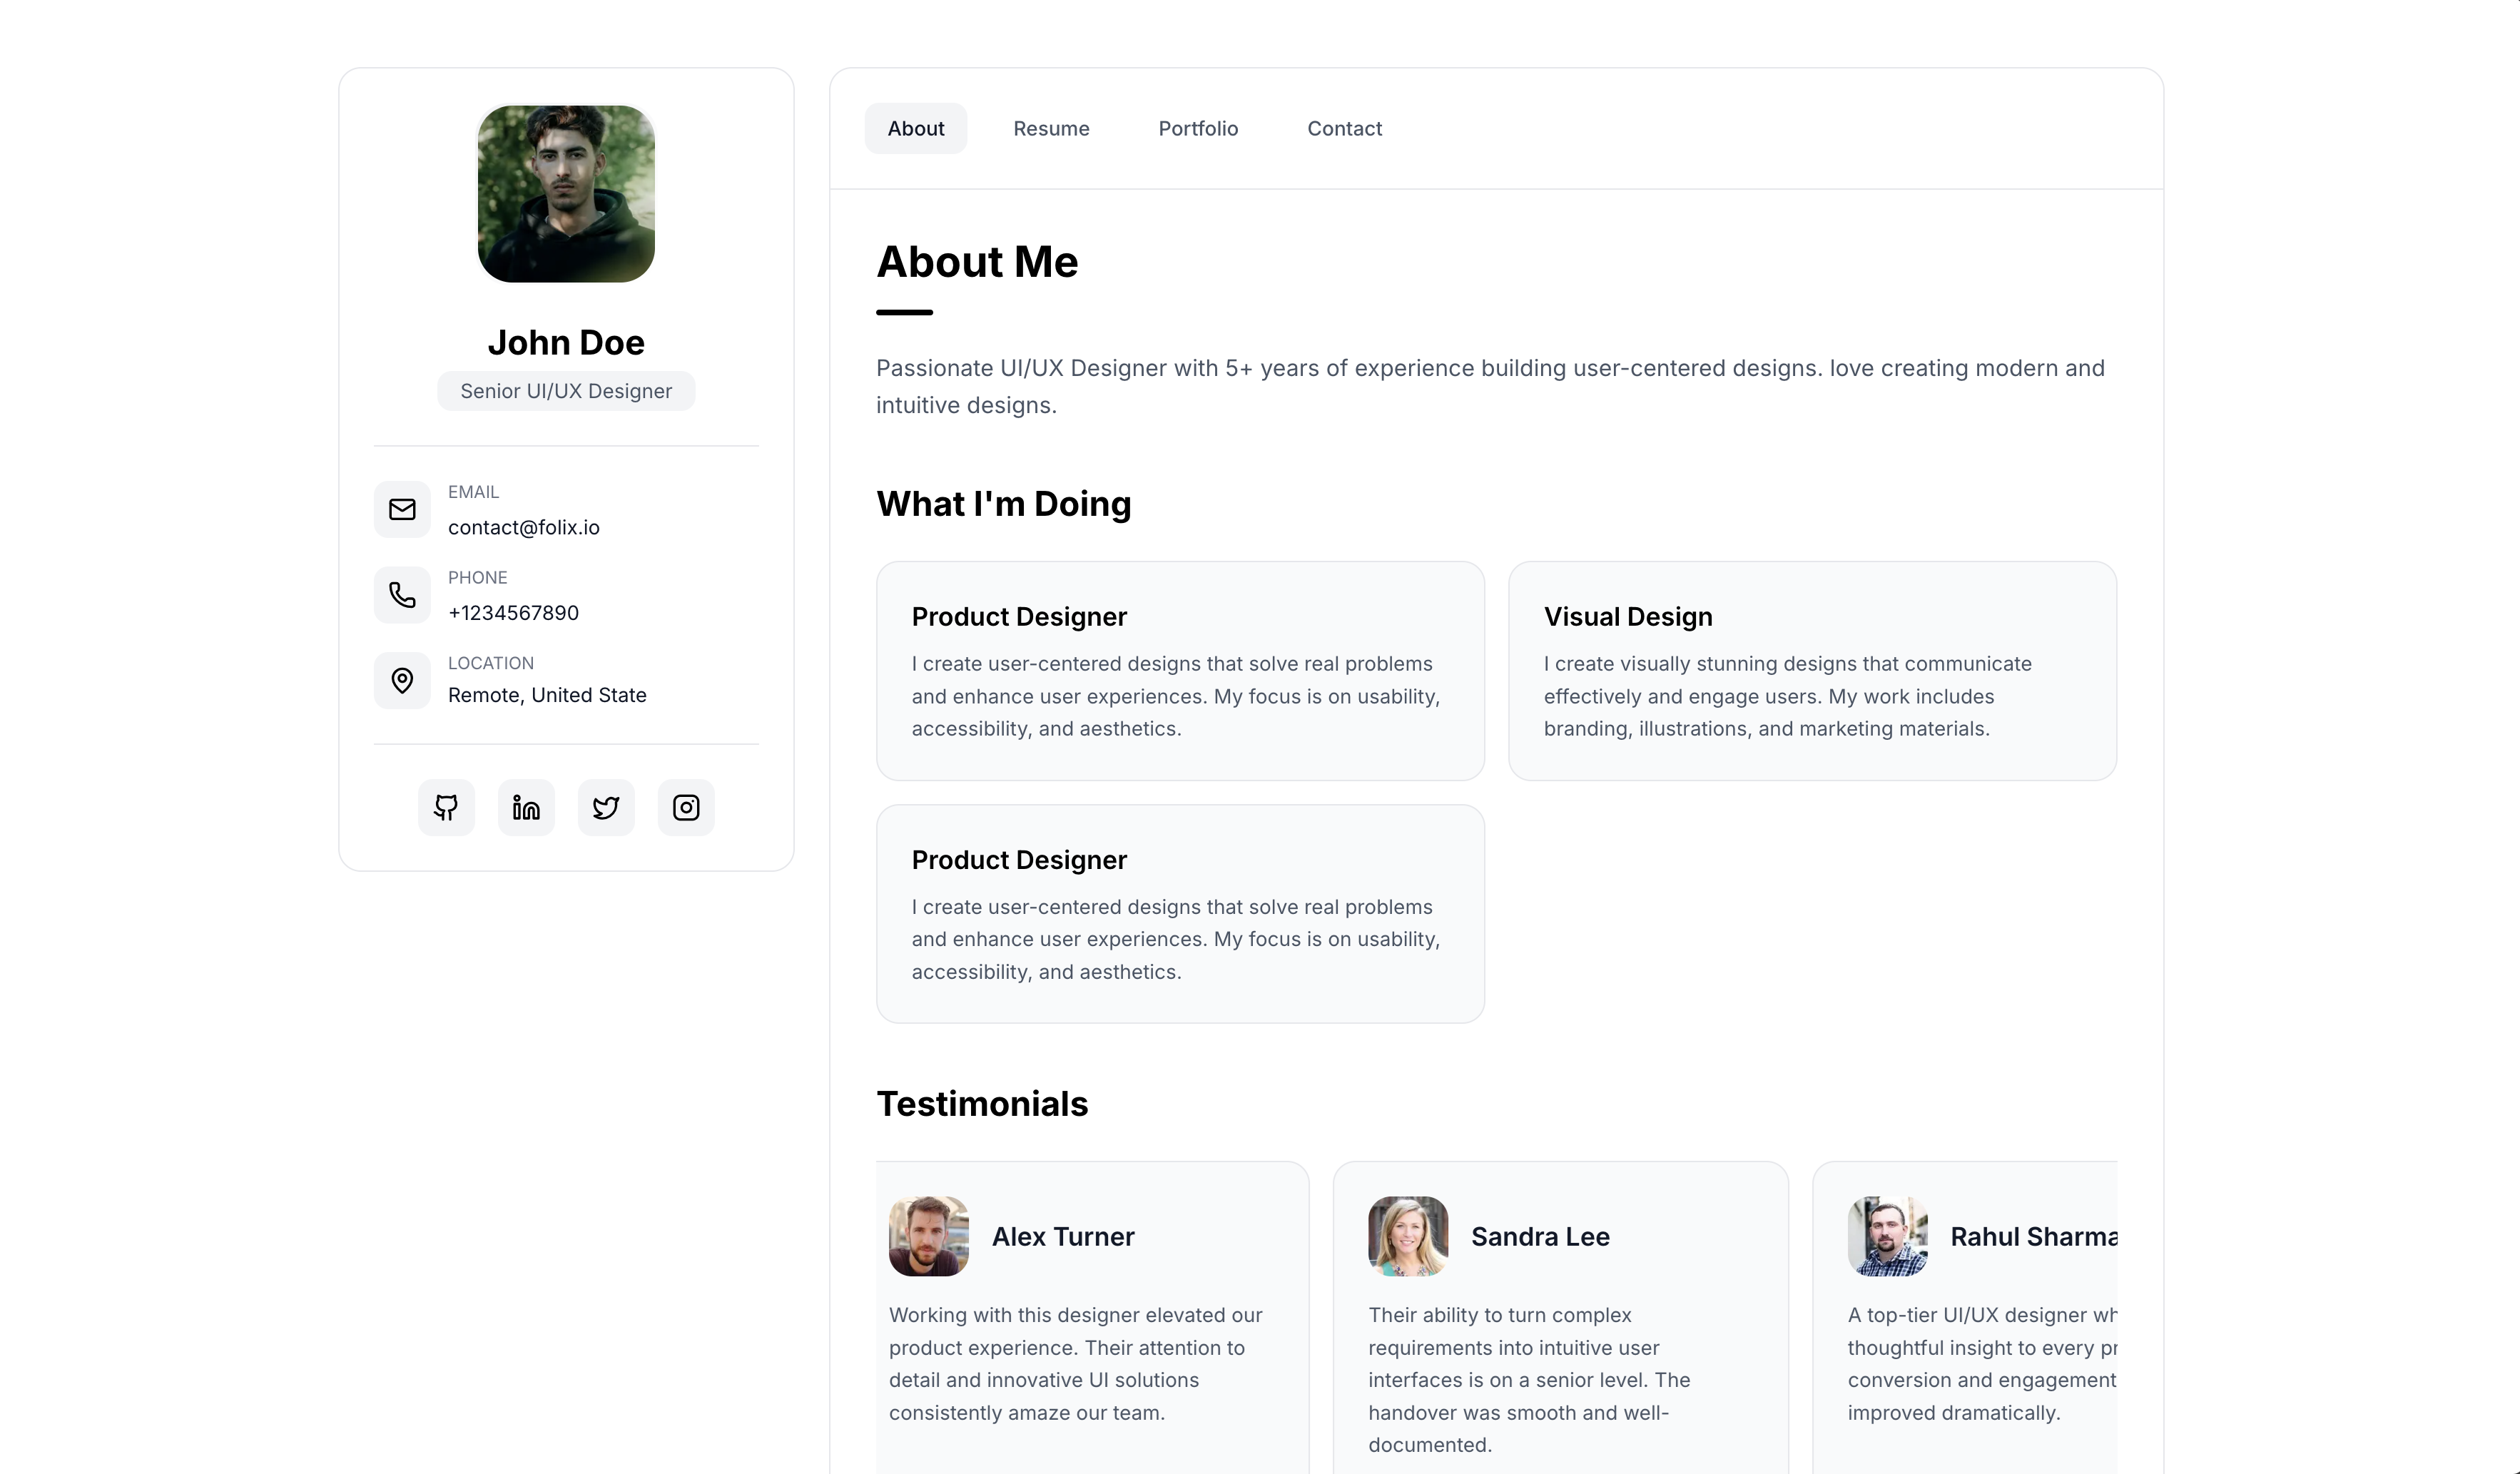
Task: Click the location pin icon
Action: pos(402,681)
